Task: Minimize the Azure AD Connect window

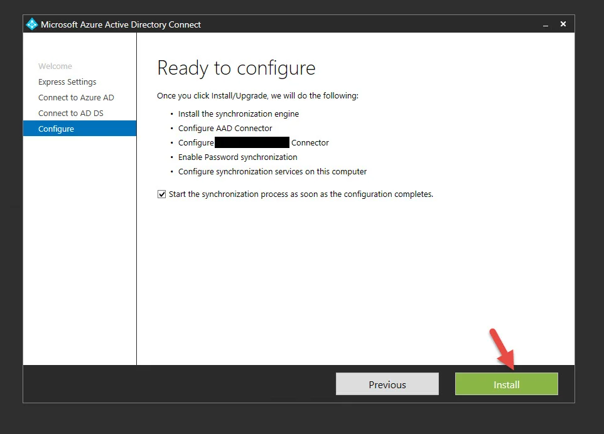Action: click(546, 24)
